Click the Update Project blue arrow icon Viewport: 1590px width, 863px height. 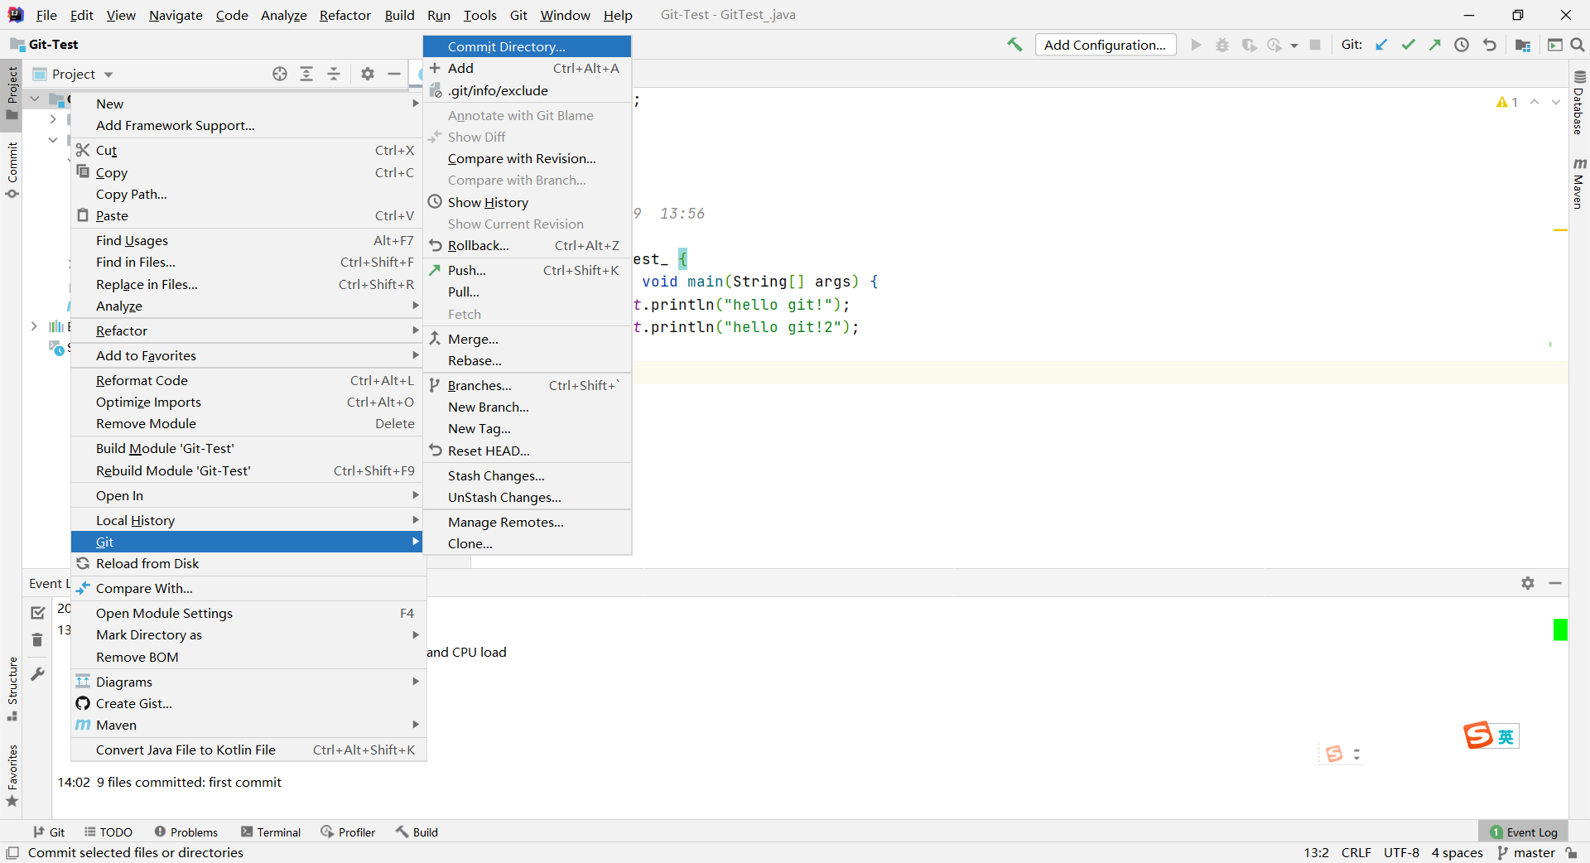click(1381, 45)
